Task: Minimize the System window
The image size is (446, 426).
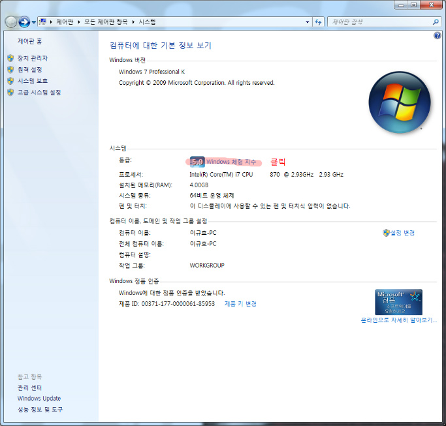Action: (x=402, y=5)
